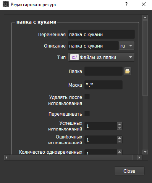152x183 pixels.
Task: Click the Переменная input field
Action: click(101, 34)
